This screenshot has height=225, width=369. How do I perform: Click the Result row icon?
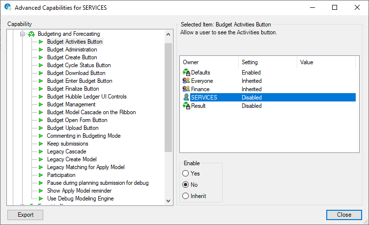click(186, 106)
